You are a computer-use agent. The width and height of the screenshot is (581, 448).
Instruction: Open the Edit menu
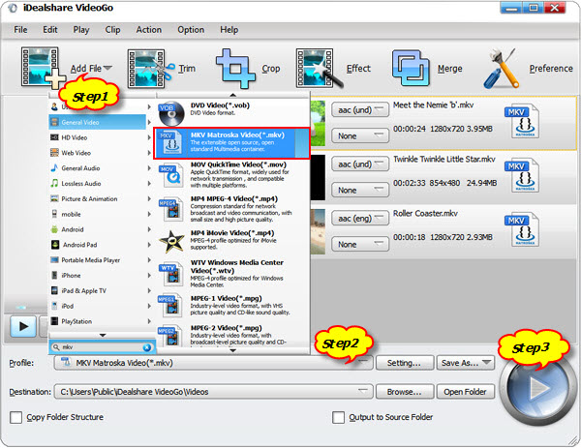click(x=50, y=30)
